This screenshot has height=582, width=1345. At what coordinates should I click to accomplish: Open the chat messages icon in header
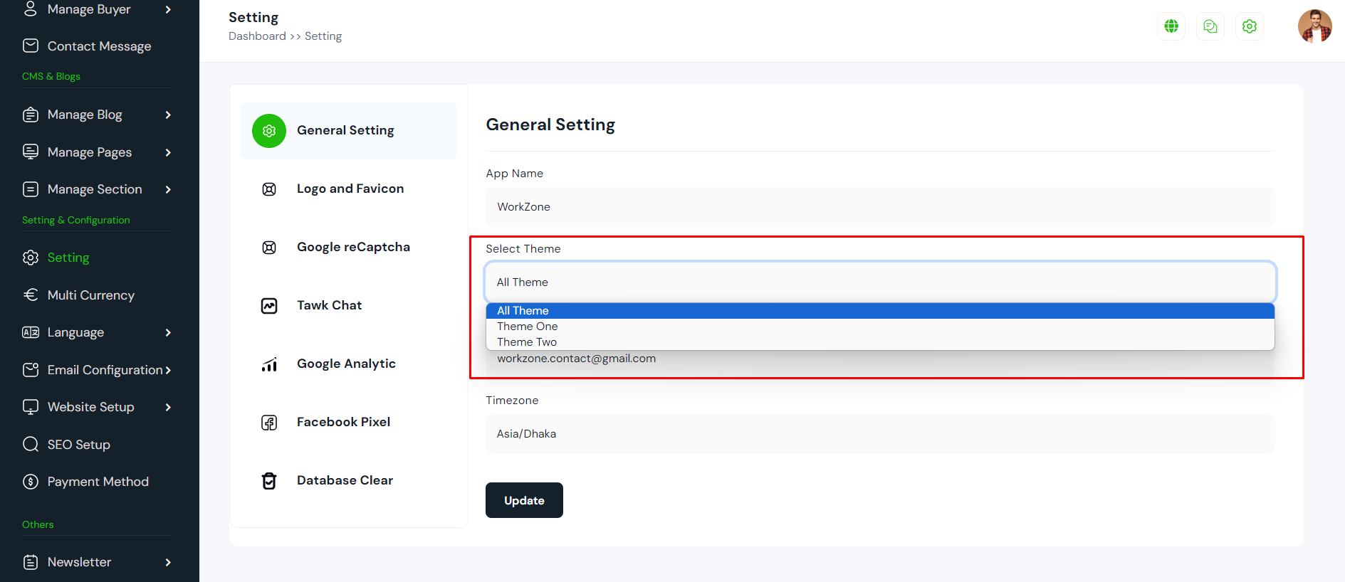tap(1210, 26)
